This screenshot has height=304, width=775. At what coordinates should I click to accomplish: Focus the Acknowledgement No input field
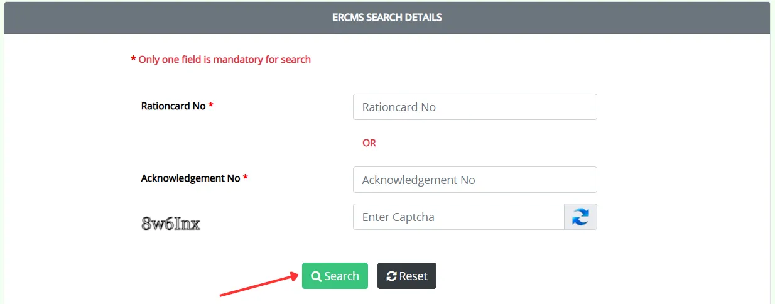point(474,180)
